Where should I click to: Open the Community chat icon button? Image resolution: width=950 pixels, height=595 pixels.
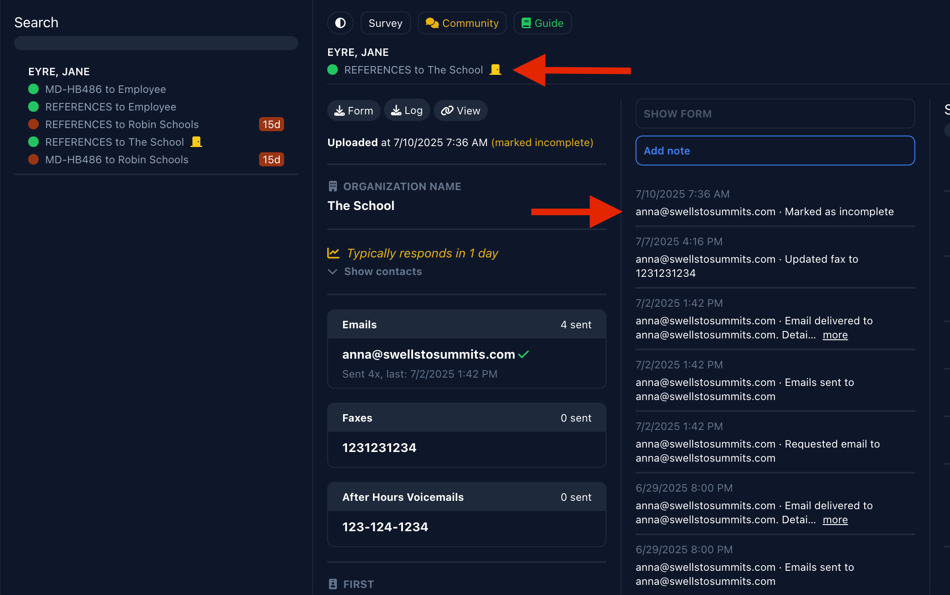pyautogui.click(x=462, y=23)
